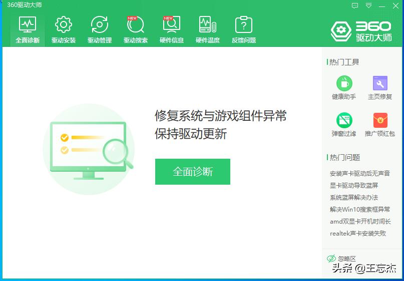The image size is (404, 281).
Task: Minimize the 360驱动大师 window
Action: click(x=382, y=6)
